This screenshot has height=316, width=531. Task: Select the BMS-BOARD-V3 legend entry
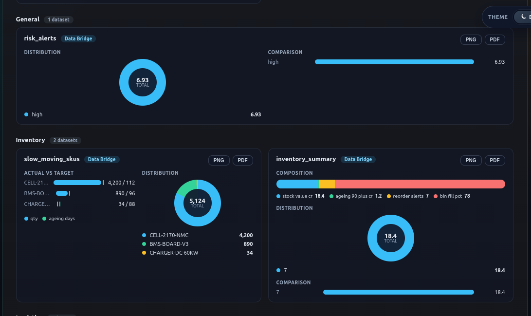tap(198, 244)
